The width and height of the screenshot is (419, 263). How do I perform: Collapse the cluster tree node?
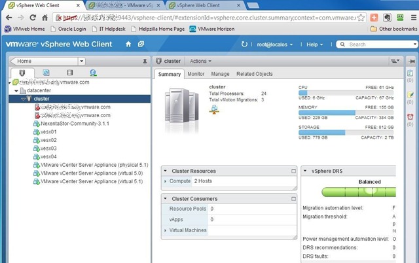tap(24, 99)
